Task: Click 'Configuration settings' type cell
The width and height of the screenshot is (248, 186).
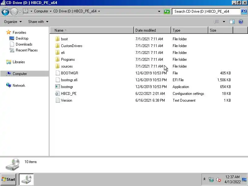Action: 188,94
